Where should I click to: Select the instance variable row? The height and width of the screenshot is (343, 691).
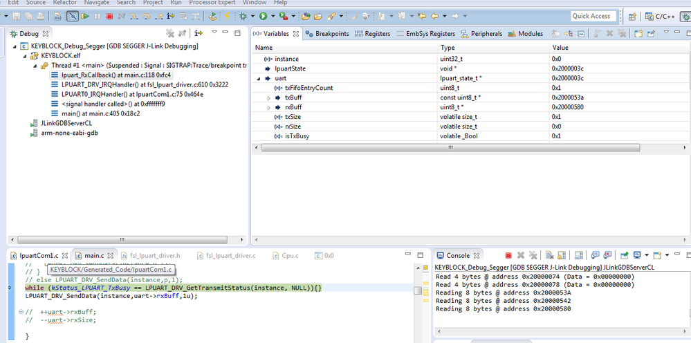tap(471, 59)
